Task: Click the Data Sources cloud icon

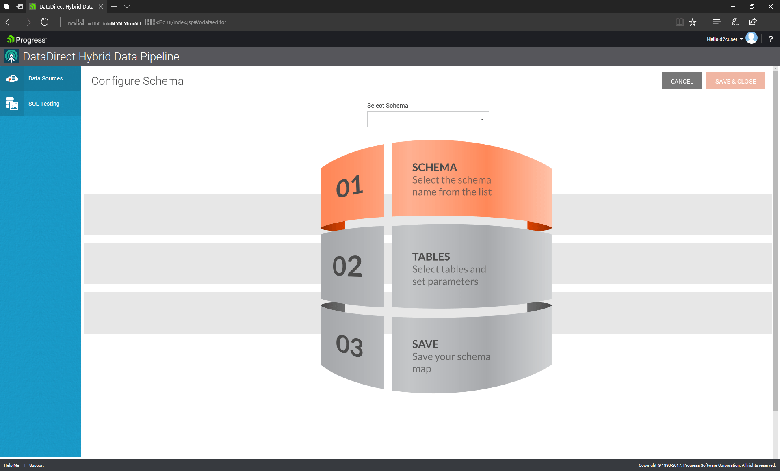Action: [12, 78]
